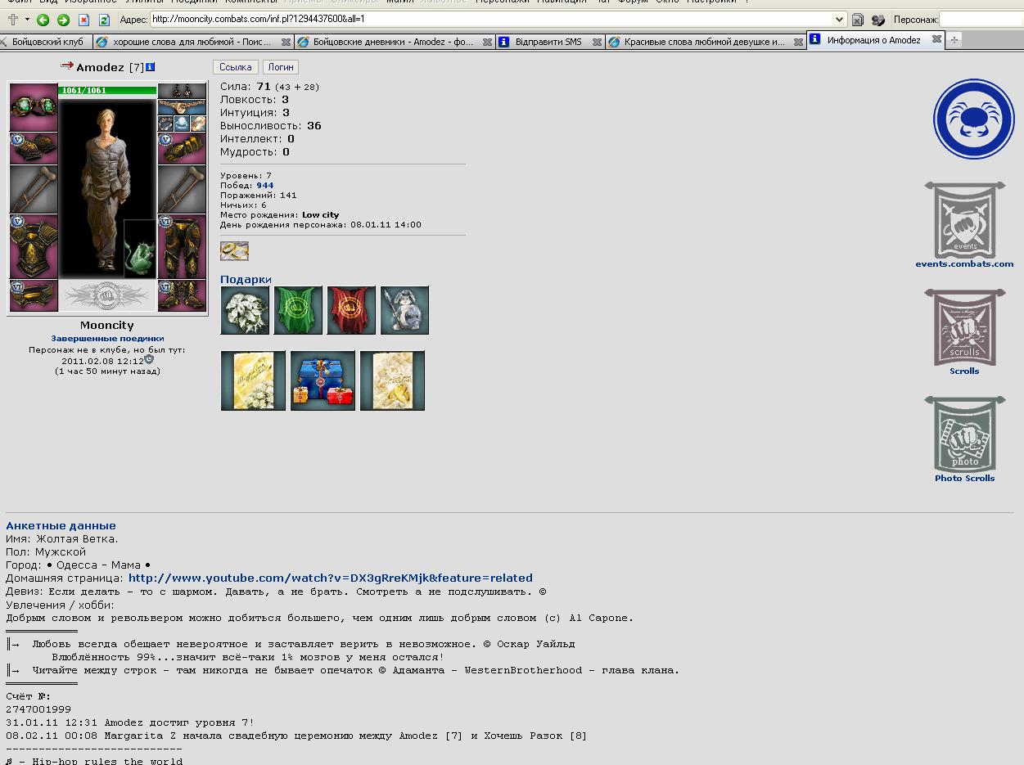1024x765 pixels.
Task: Open the events banner with crossed swords
Action: 964,220
